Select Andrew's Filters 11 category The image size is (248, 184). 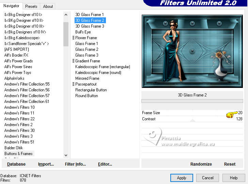(19, 113)
